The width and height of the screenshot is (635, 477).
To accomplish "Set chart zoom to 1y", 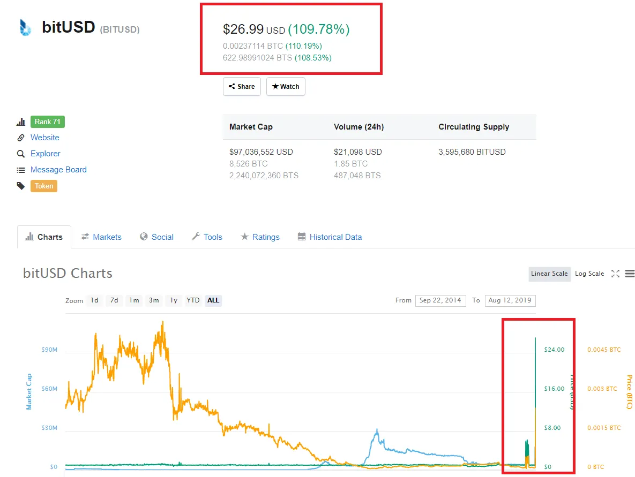I will 174,301.
